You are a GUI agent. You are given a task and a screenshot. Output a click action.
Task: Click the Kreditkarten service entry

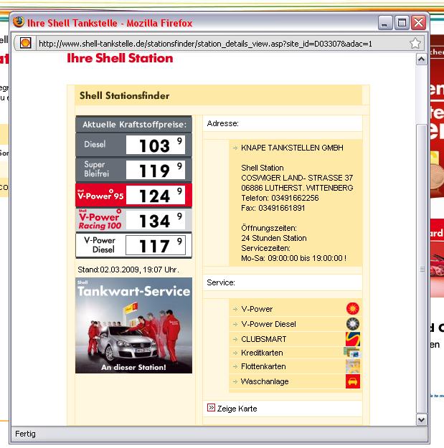[262, 353]
